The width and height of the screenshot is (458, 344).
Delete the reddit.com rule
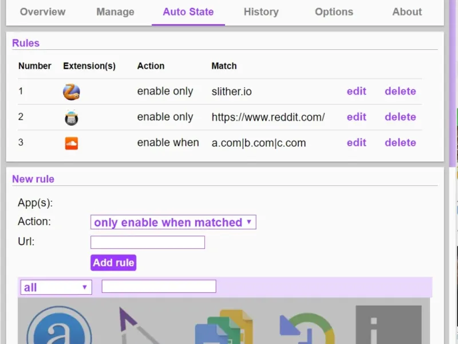(x=400, y=117)
